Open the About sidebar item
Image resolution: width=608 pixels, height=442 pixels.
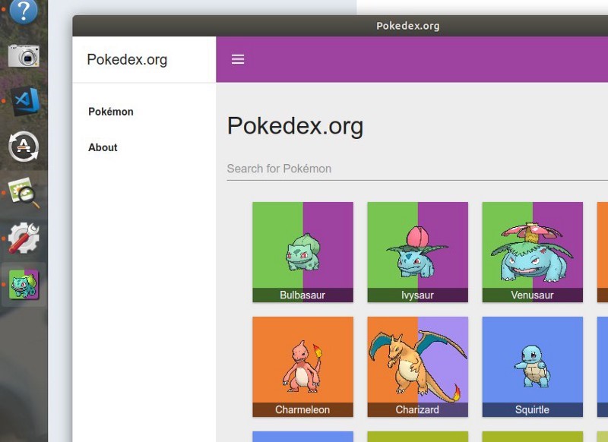103,147
